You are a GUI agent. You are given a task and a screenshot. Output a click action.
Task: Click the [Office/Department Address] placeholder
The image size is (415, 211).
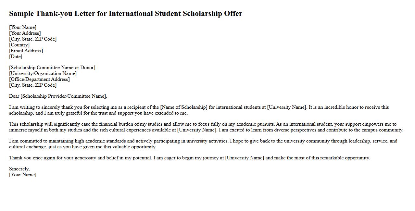(x=39, y=79)
